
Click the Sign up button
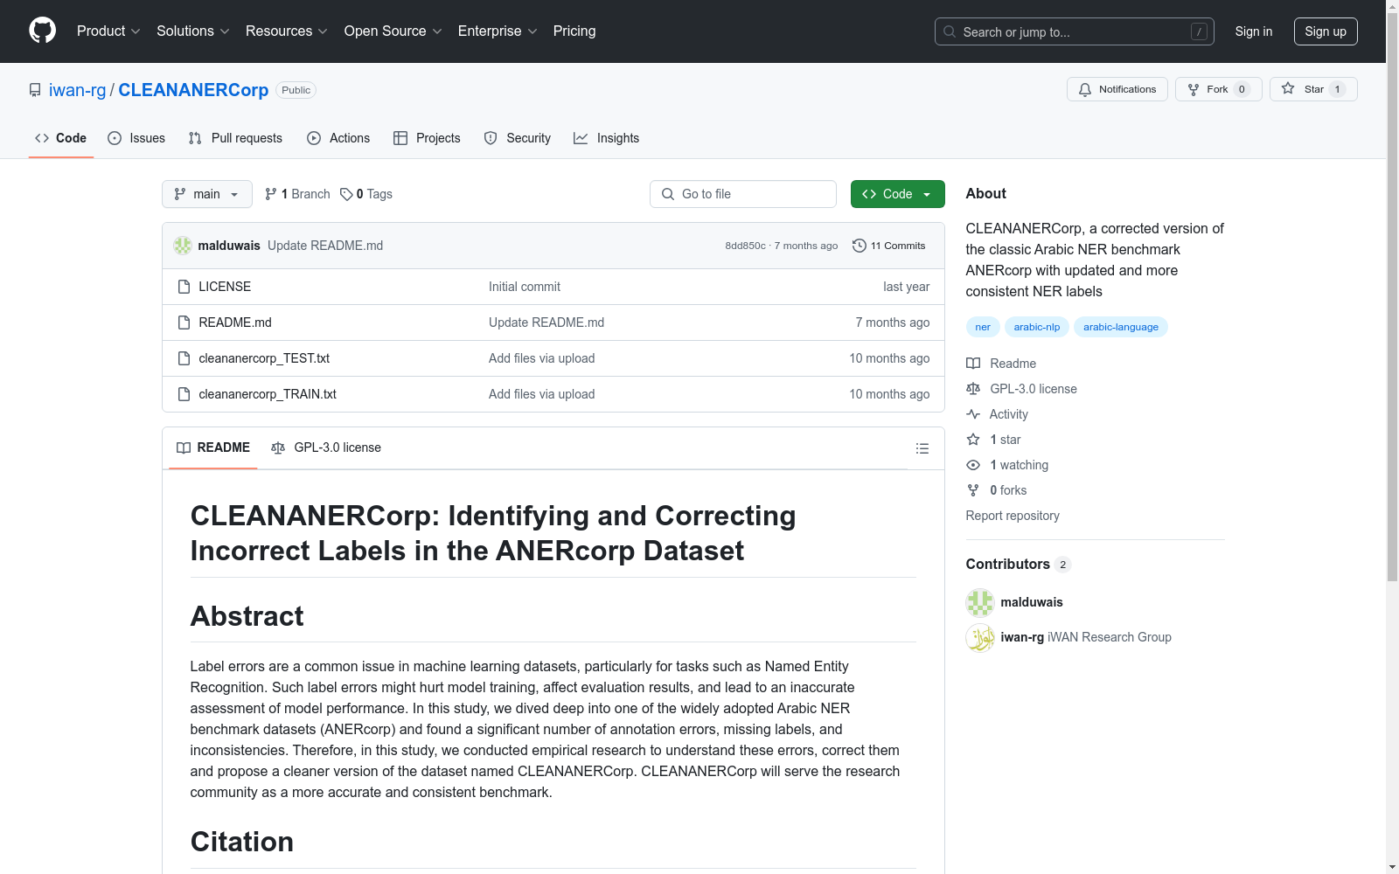pos(1326,31)
